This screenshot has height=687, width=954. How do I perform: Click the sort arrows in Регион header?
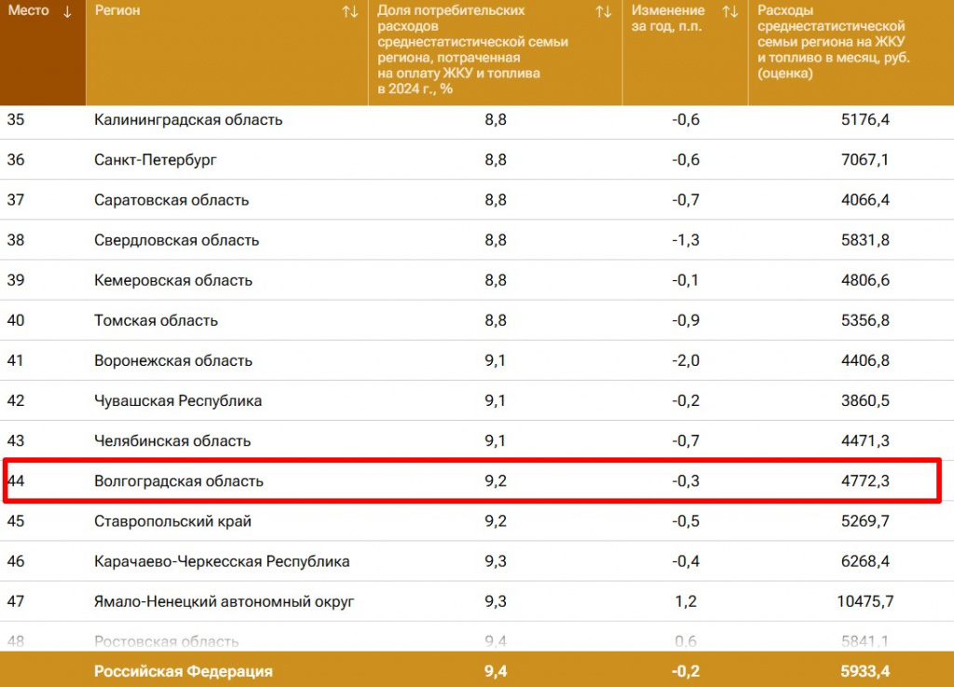click(350, 11)
